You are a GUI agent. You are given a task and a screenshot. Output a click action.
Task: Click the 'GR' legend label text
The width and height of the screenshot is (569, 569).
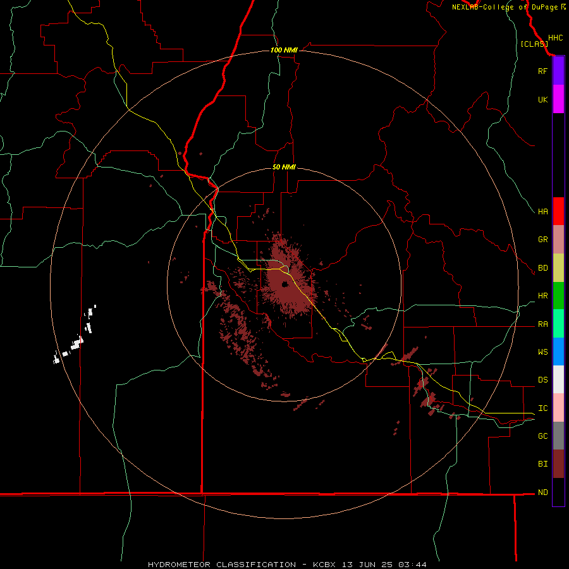click(x=542, y=240)
